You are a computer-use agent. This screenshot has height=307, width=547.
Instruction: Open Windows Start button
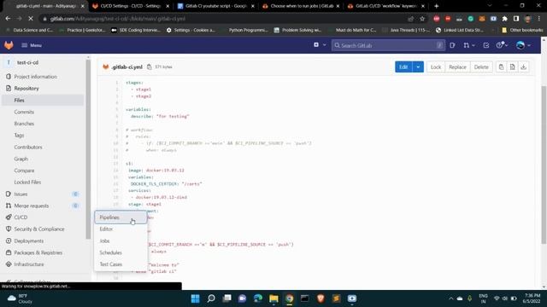point(196,298)
